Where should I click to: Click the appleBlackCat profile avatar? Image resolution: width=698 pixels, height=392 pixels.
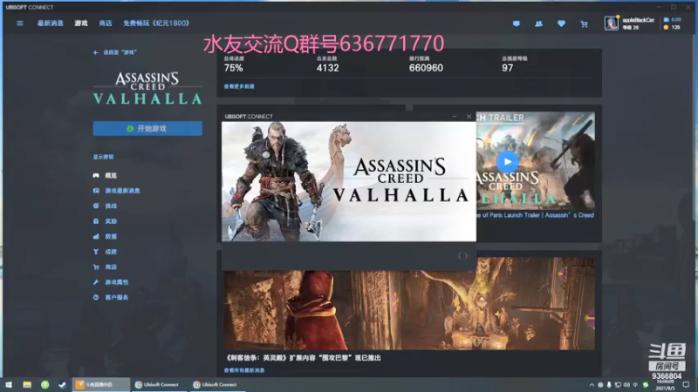point(611,24)
